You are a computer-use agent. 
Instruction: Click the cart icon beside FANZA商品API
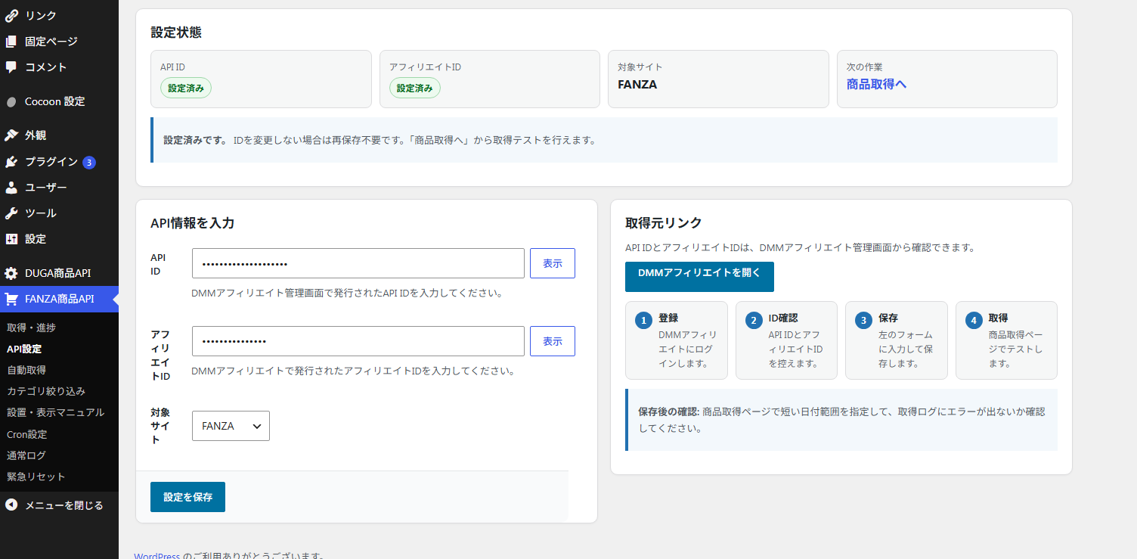11,299
